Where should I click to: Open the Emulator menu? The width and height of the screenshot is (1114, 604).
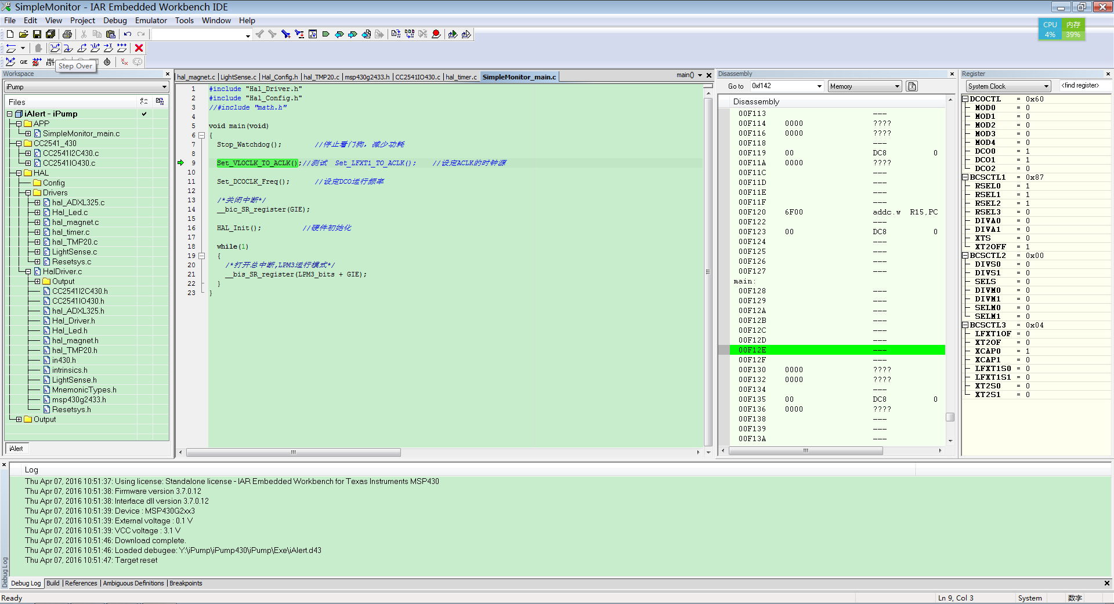[x=151, y=20]
